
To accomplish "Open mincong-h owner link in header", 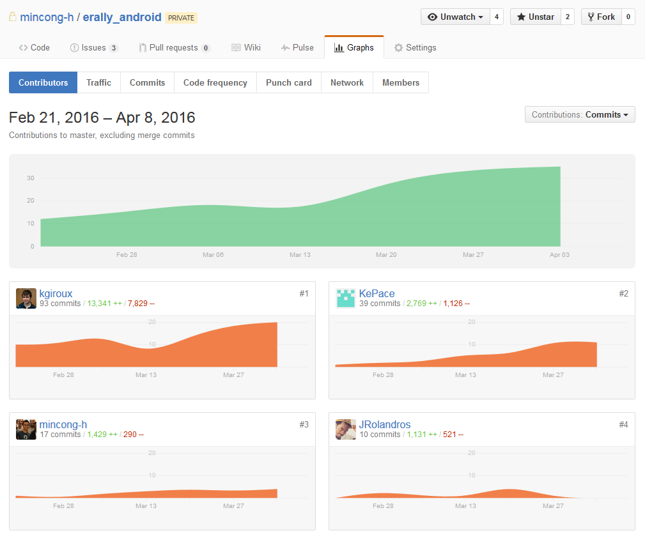I will pyautogui.click(x=47, y=17).
